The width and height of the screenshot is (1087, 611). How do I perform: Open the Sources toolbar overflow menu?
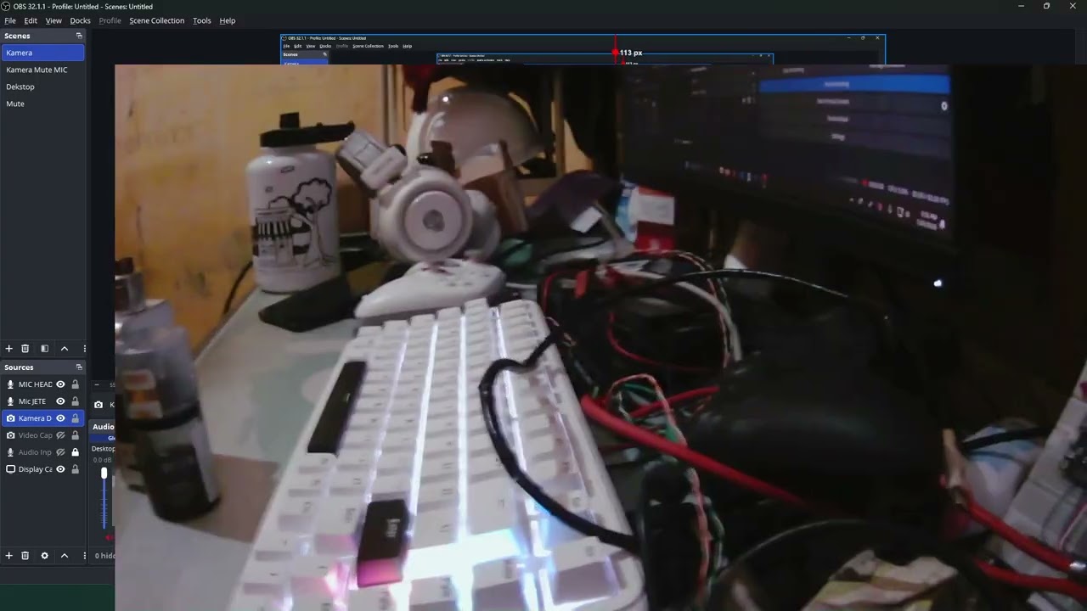(84, 556)
